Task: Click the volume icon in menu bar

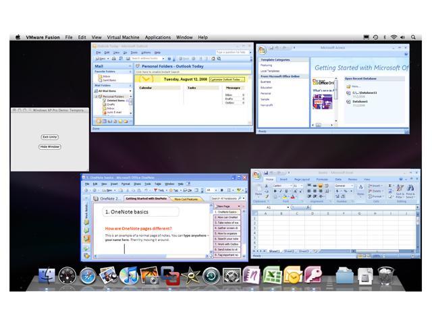Action: coord(403,37)
